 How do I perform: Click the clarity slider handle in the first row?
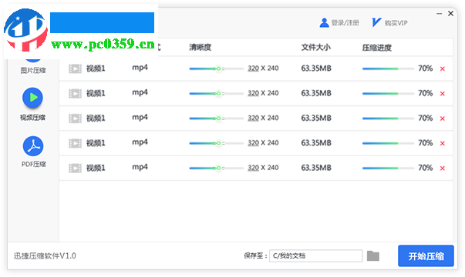point(218,68)
